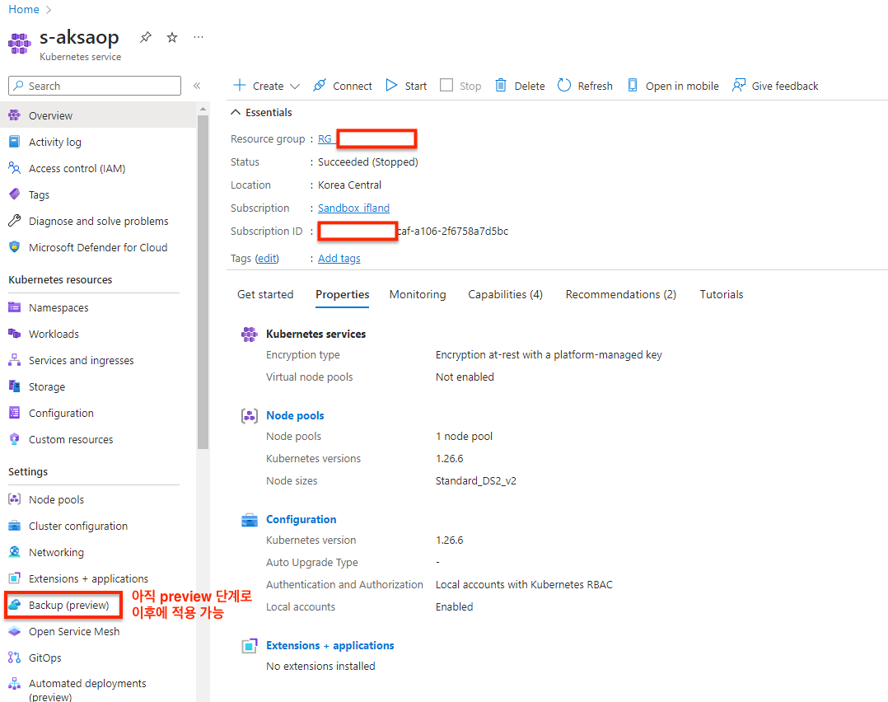Screen dimensions: 888x702
Task: Collapse the Essentials section
Action: coord(236,112)
